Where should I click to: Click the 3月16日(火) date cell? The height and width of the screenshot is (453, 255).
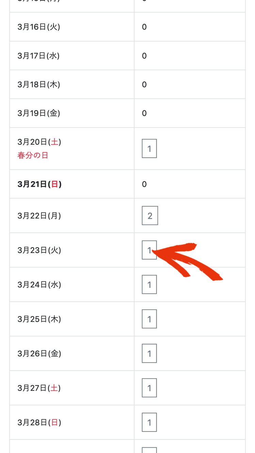pos(72,27)
